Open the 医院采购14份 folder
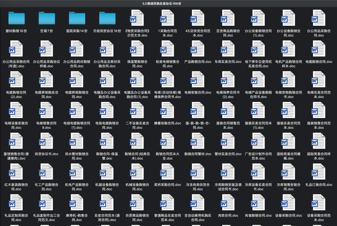 click(77, 18)
